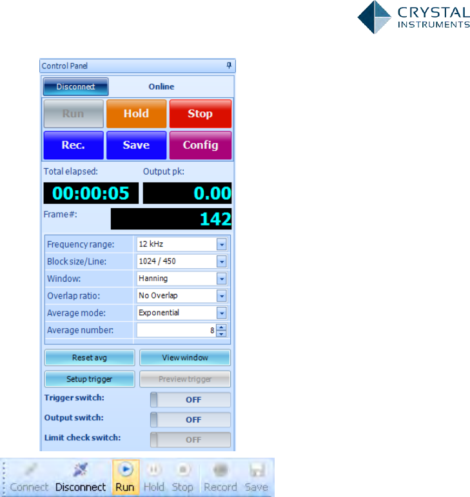Viewport: 470px width, 497px height.
Task: Click the red Stop button
Action: click(x=201, y=113)
